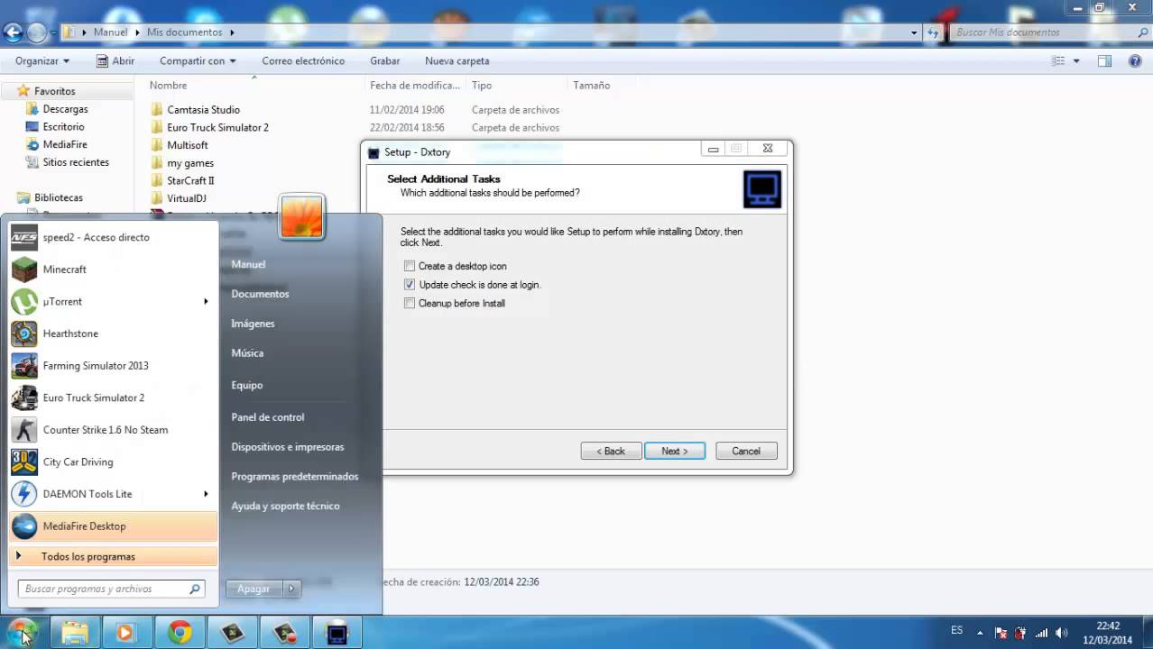Uncheck Update check is done at login

pyautogui.click(x=410, y=284)
